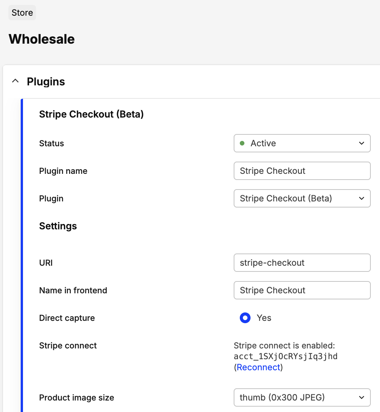This screenshot has width=380, height=412.
Task: Click the Yes label for Direct capture
Action: coord(264,318)
